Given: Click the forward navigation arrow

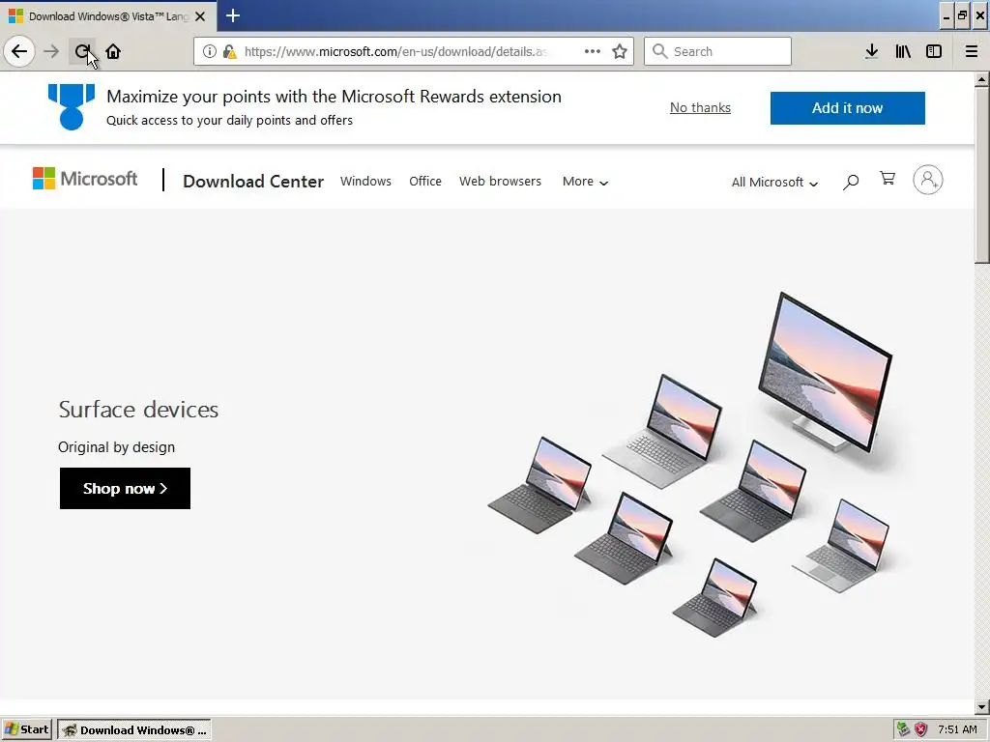Looking at the screenshot, I should 51,51.
